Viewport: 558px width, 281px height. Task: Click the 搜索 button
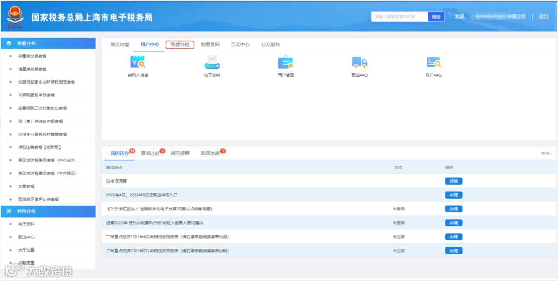(x=436, y=16)
